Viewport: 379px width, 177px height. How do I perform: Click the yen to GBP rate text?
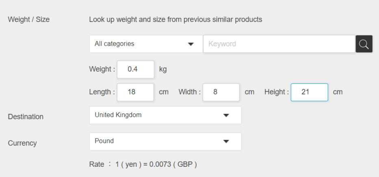(143, 165)
